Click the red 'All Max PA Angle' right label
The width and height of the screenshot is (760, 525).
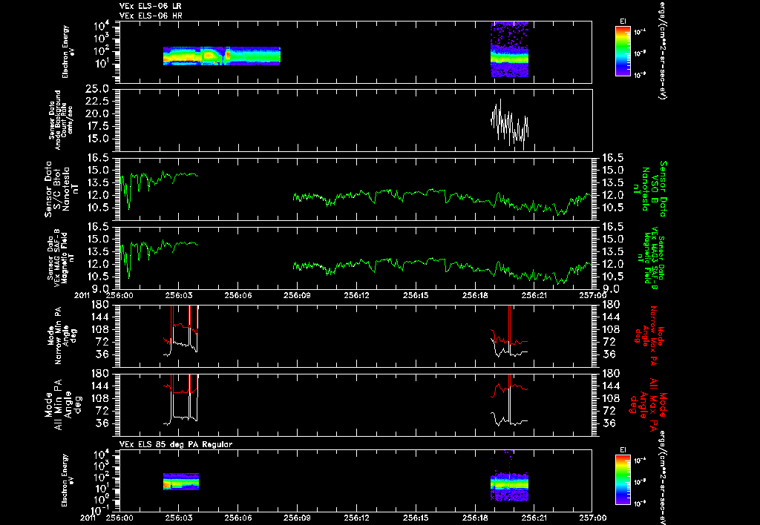pos(649,404)
